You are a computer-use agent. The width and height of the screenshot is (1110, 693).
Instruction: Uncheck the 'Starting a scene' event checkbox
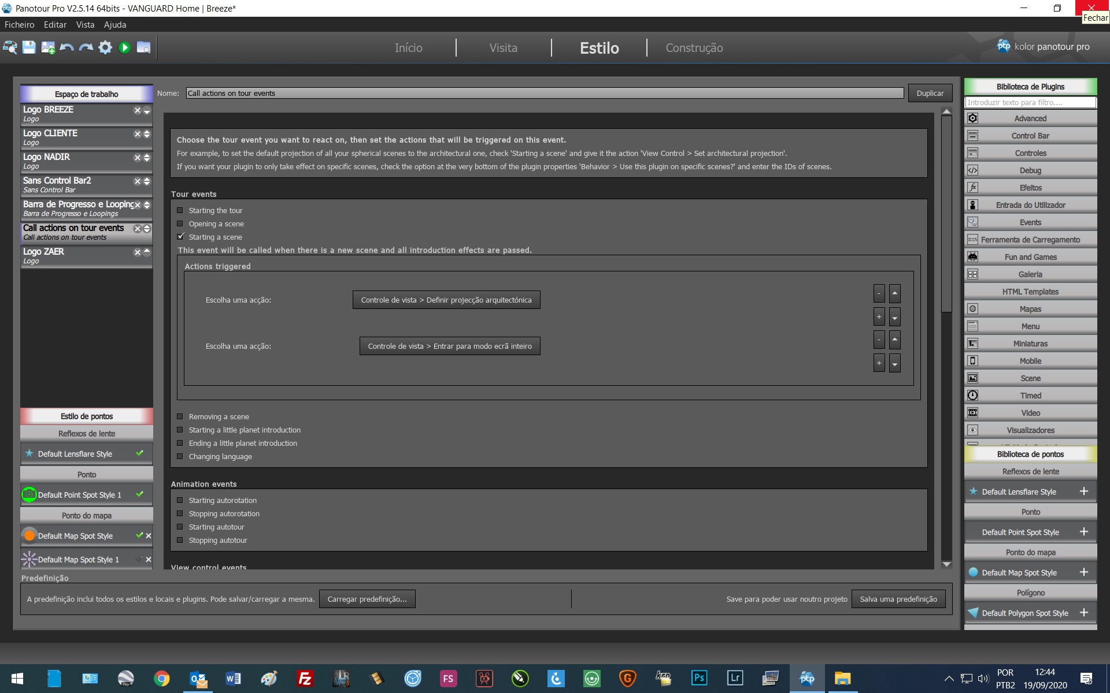tap(180, 237)
